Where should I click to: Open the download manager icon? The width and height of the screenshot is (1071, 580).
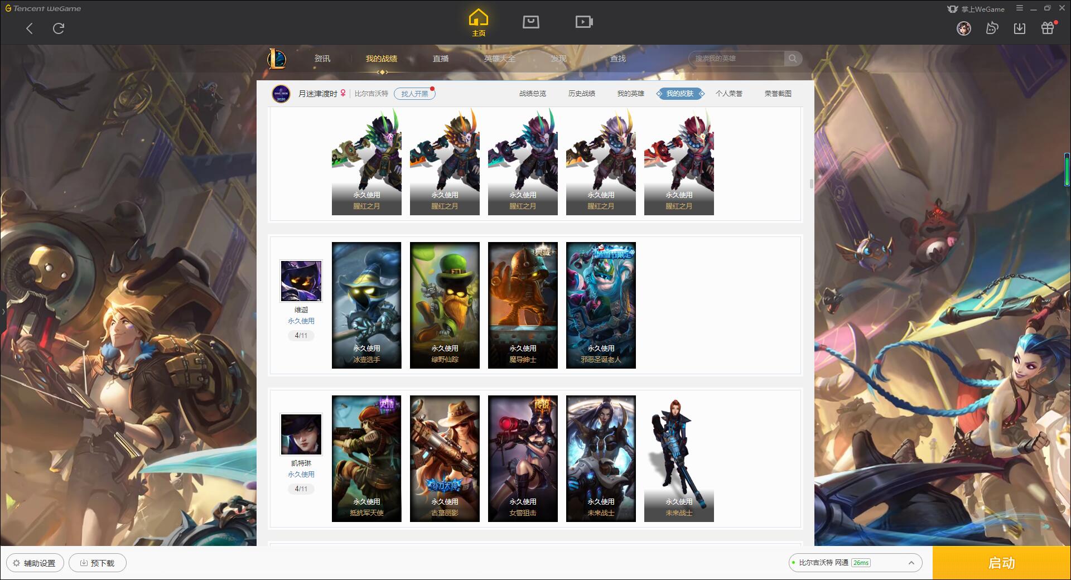pyautogui.click(x=1020, y=28)
